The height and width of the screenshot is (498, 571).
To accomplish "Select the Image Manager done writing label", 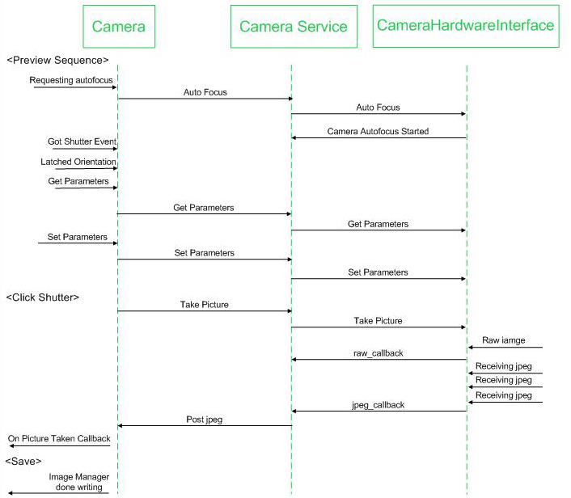I will tap(78, 483).
